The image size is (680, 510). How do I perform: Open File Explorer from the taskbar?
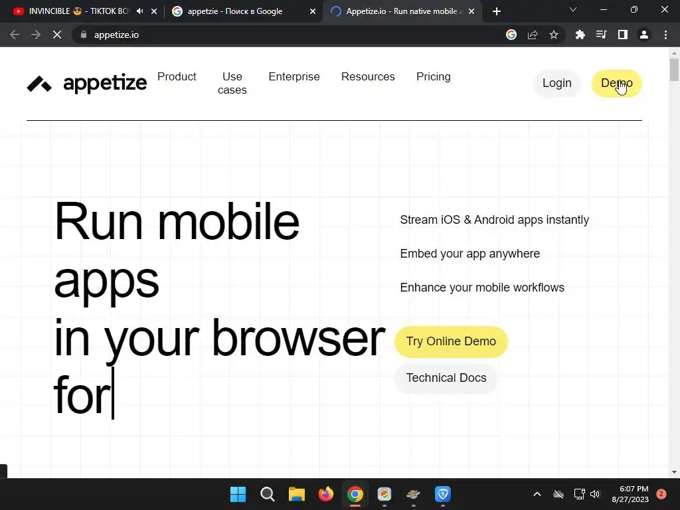tap(297, 494)
